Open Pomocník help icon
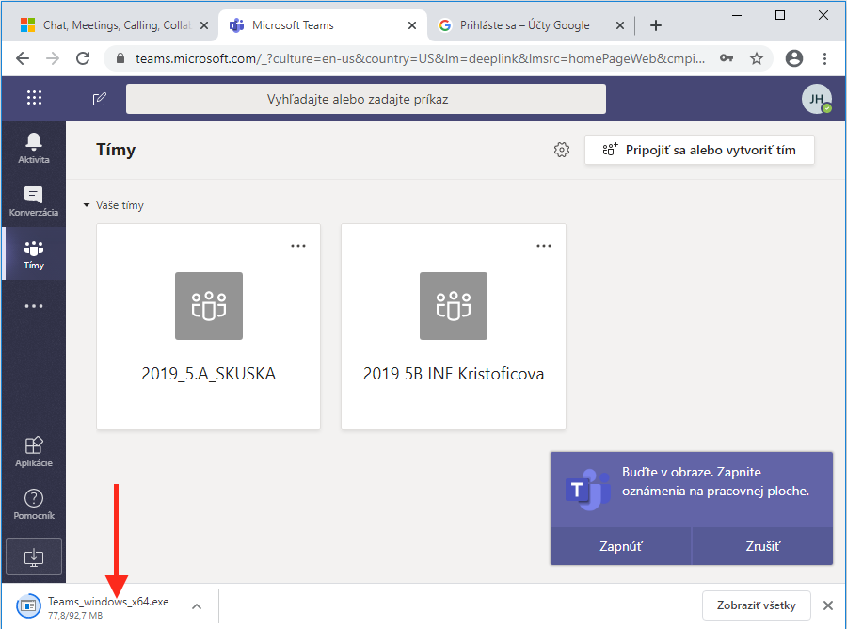This screenshot has width=847, height=629. (x=34, y=504)
